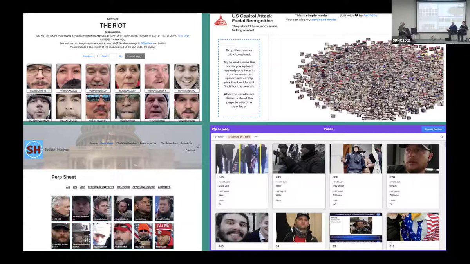Select face thumbnail labeled m3ho49Ob8DT6
The width and height of the screenshot is (470, 264).
point(157,78)
